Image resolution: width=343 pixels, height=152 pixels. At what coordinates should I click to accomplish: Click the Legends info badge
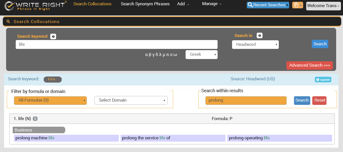point(323,80)
